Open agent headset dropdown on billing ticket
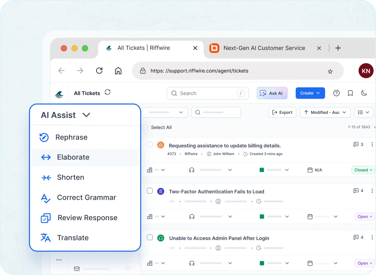Screen dimensions: 376x275 pos(210,170)
